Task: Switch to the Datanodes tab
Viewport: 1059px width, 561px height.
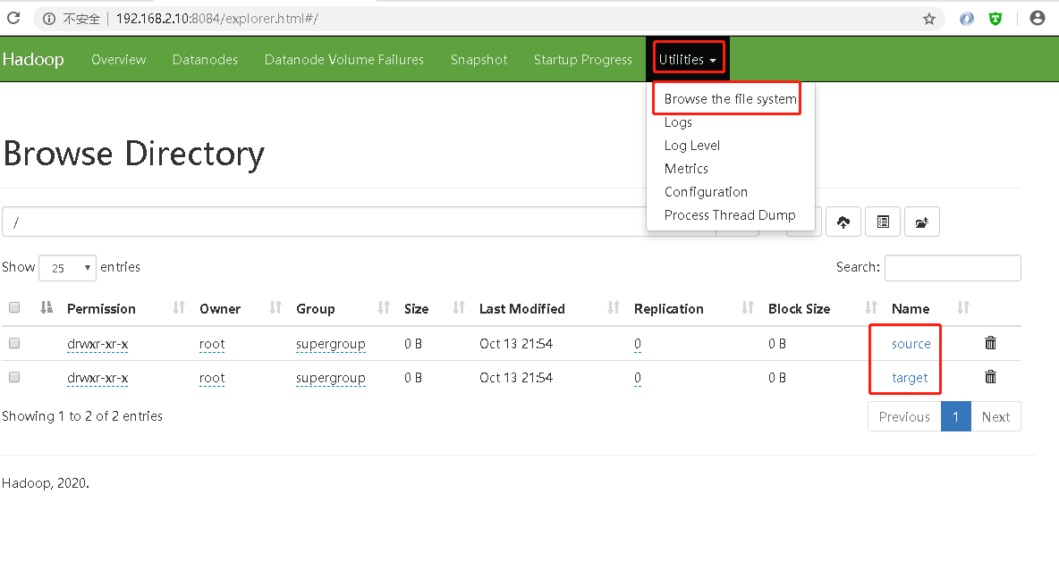Action: (x=205, y=60)
